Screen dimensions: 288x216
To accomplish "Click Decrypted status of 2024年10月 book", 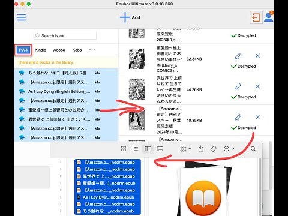I will tap(243, 128).
